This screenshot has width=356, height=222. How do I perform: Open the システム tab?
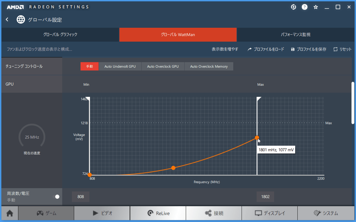tap(326, 213)
